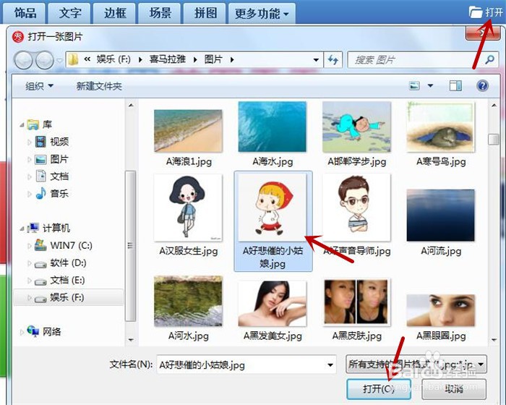The width and height of the screenshot is (506, 405).
Task: Open the 所有支持的图片格式 file type dropdown
Action: (416, 364)
